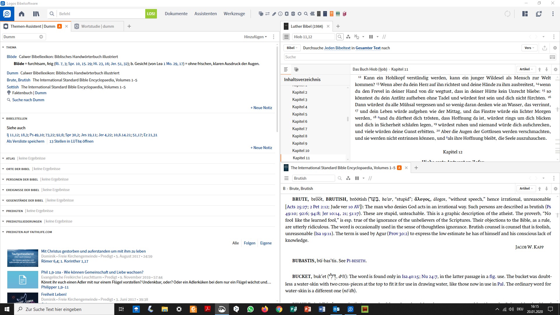Click the next-article down arrow in Luther Bibel
Viewport: 560px width, 315px height.
(x=547, y=69)
